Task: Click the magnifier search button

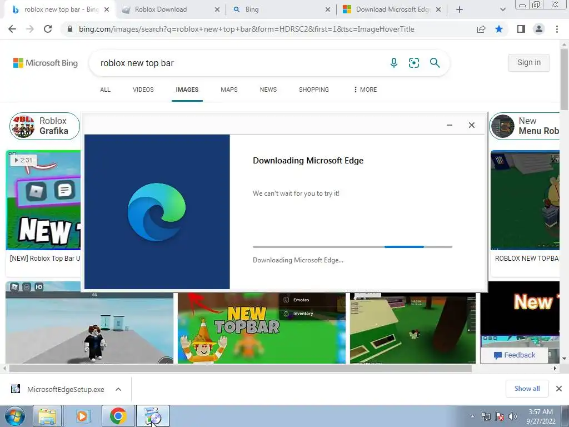Action: point(435,63)
